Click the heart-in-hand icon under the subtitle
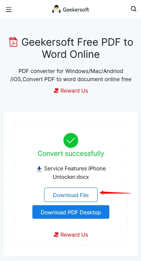 click(56, 91)
